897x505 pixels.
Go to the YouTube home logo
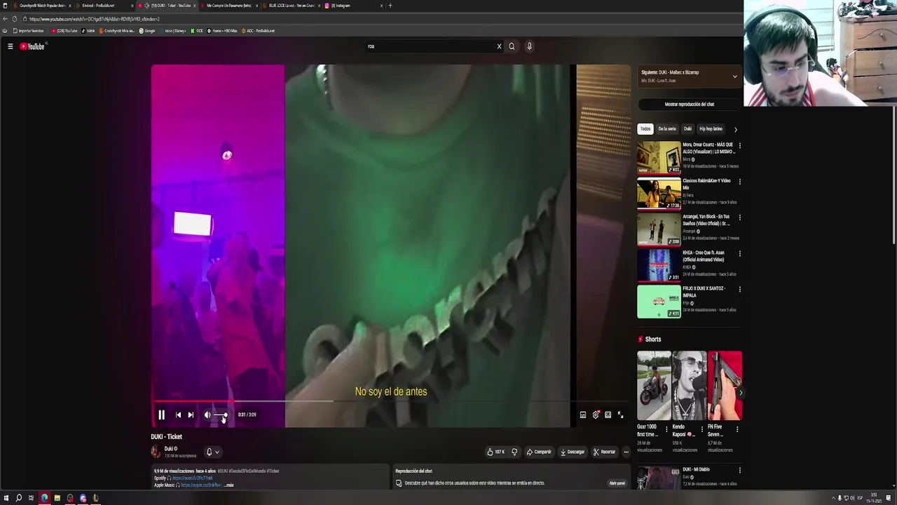click(32, 46)
